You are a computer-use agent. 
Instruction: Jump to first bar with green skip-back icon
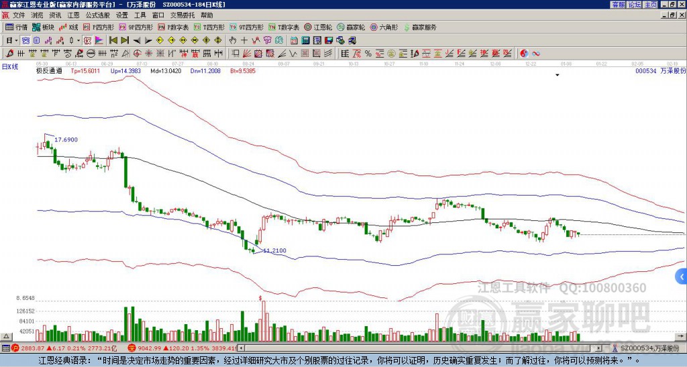pyautogui.click(x=113, y=41)
